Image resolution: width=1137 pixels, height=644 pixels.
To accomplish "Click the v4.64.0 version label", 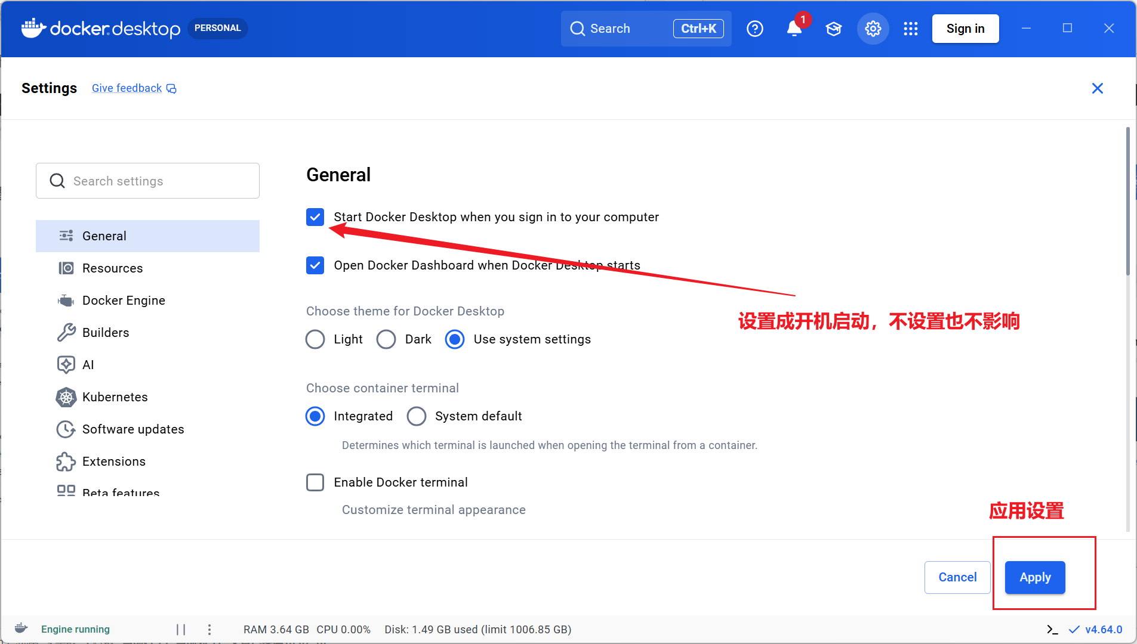I will (x=1104, y=630).
